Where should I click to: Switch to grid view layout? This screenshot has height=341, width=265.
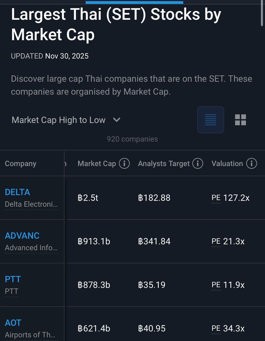pos(240,120)
